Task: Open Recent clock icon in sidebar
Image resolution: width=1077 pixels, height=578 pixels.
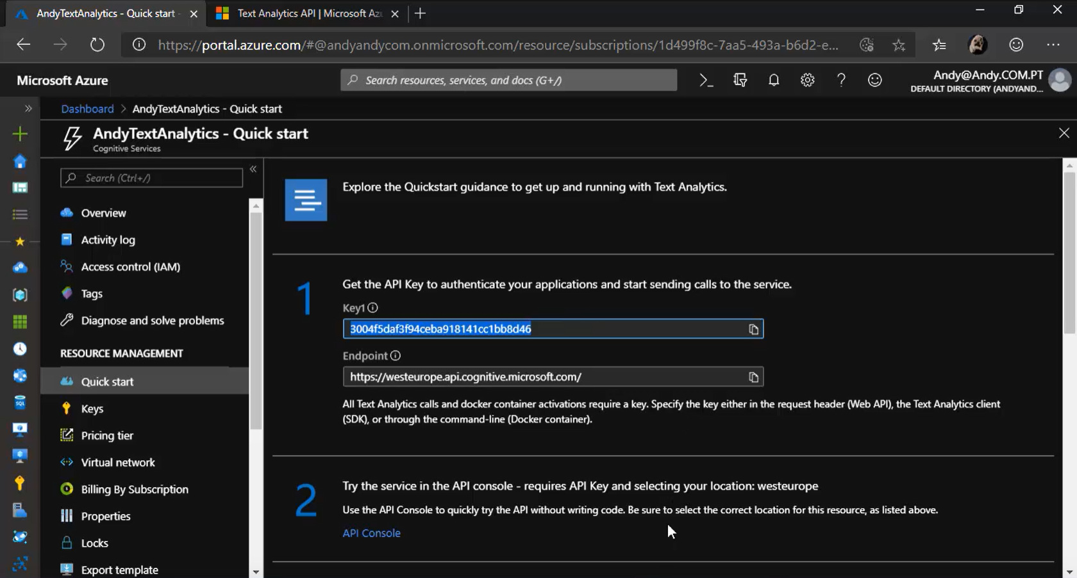Action: click(20, 348)
